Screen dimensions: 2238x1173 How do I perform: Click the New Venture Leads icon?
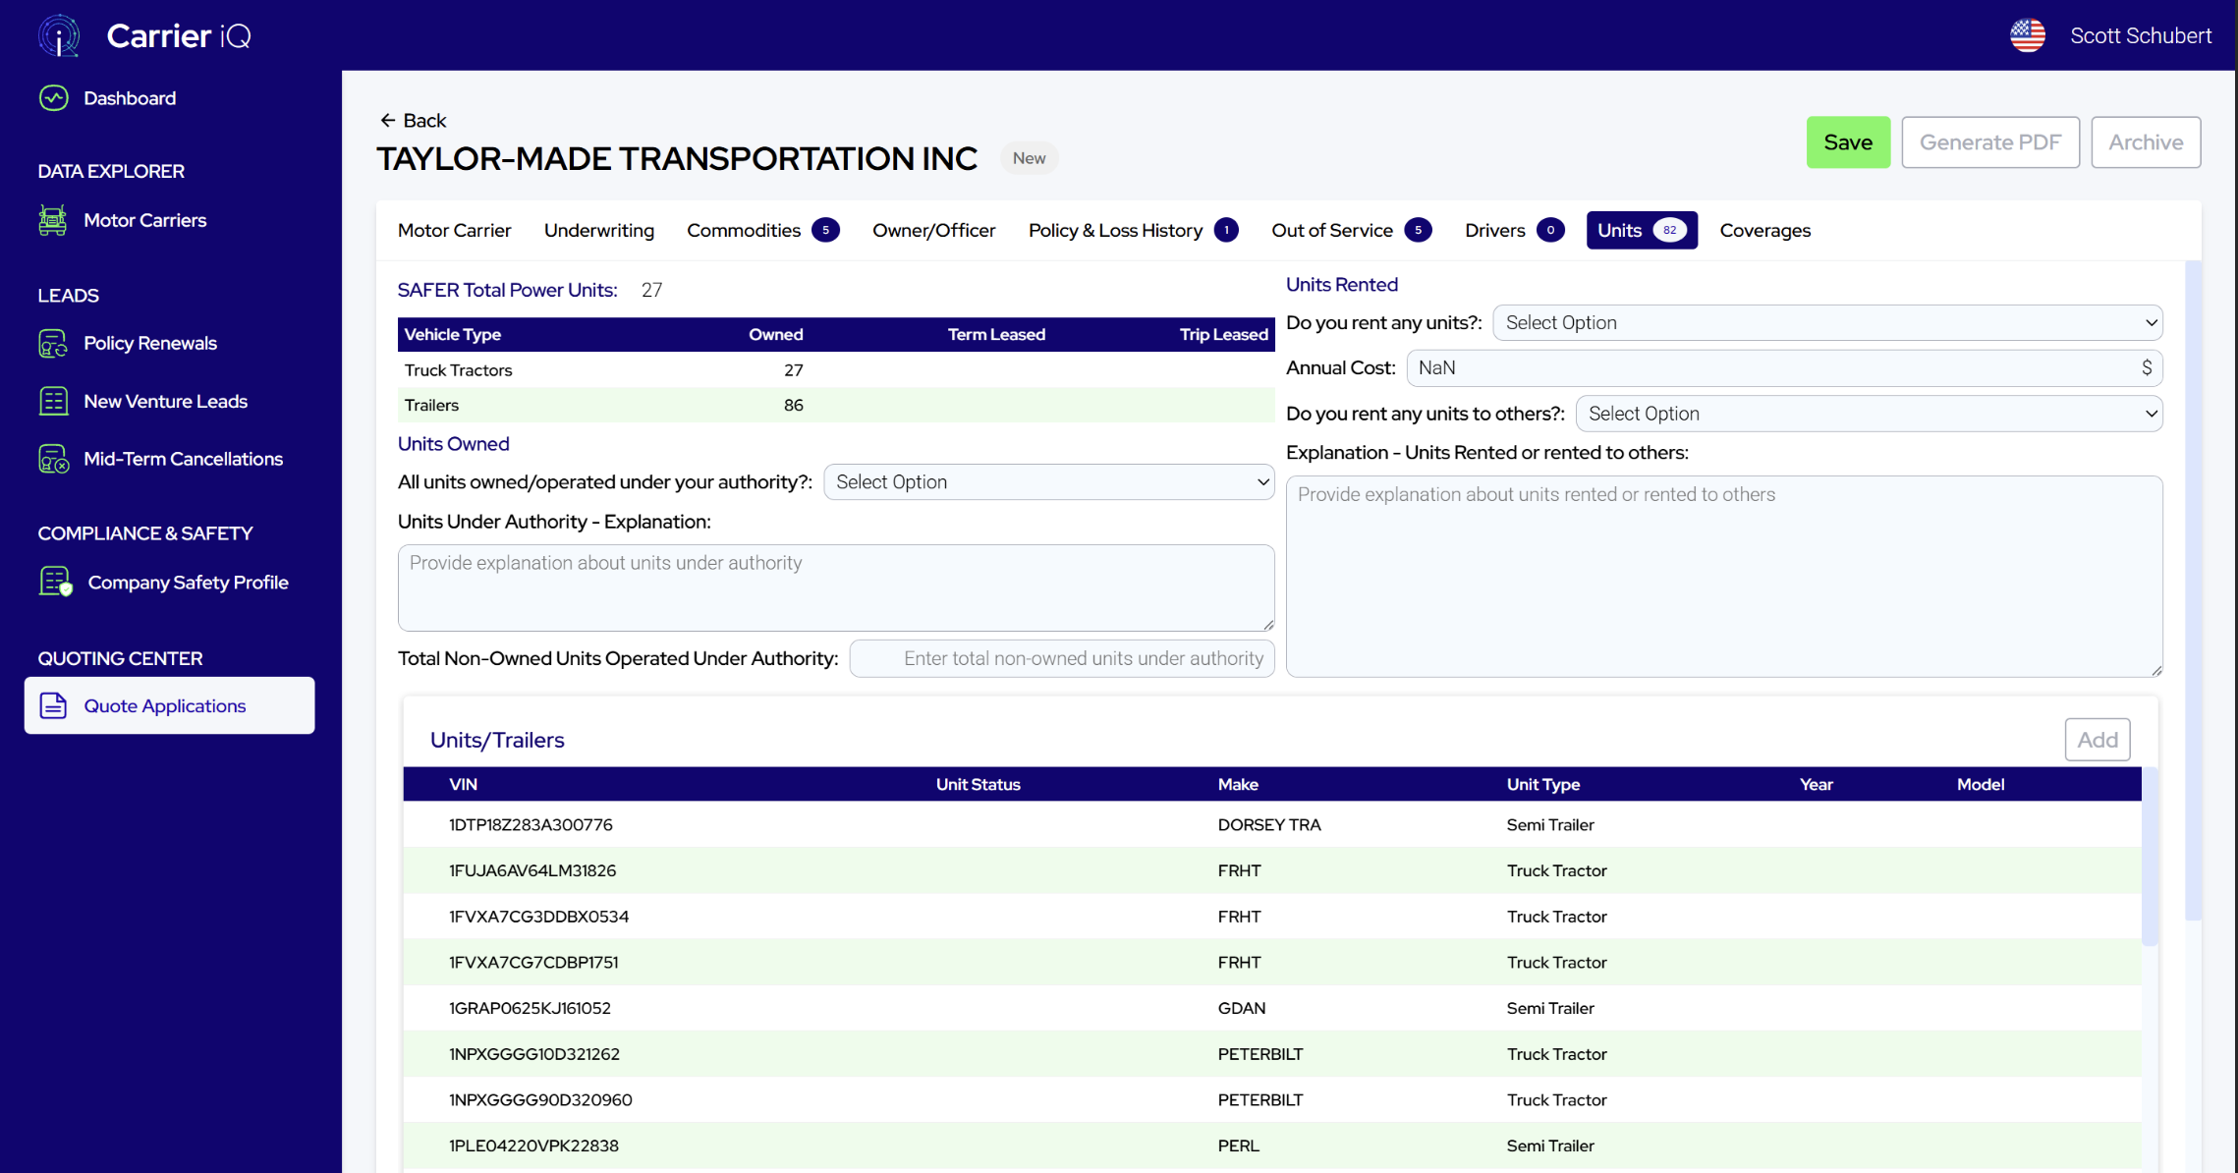pyautogui.click(x=53, y=401)
